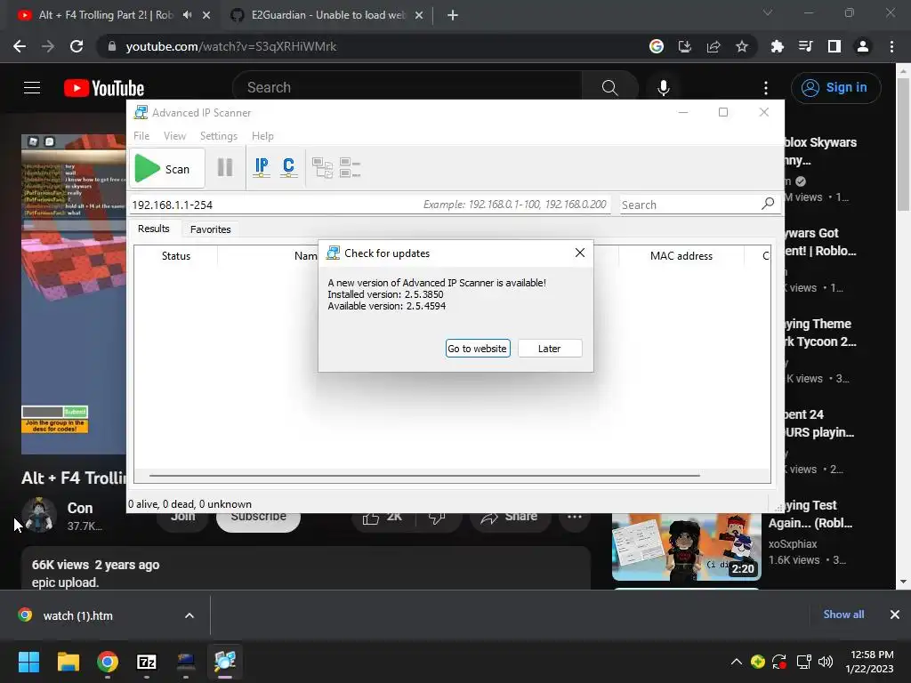Click the Status column header

pos(175,256)
